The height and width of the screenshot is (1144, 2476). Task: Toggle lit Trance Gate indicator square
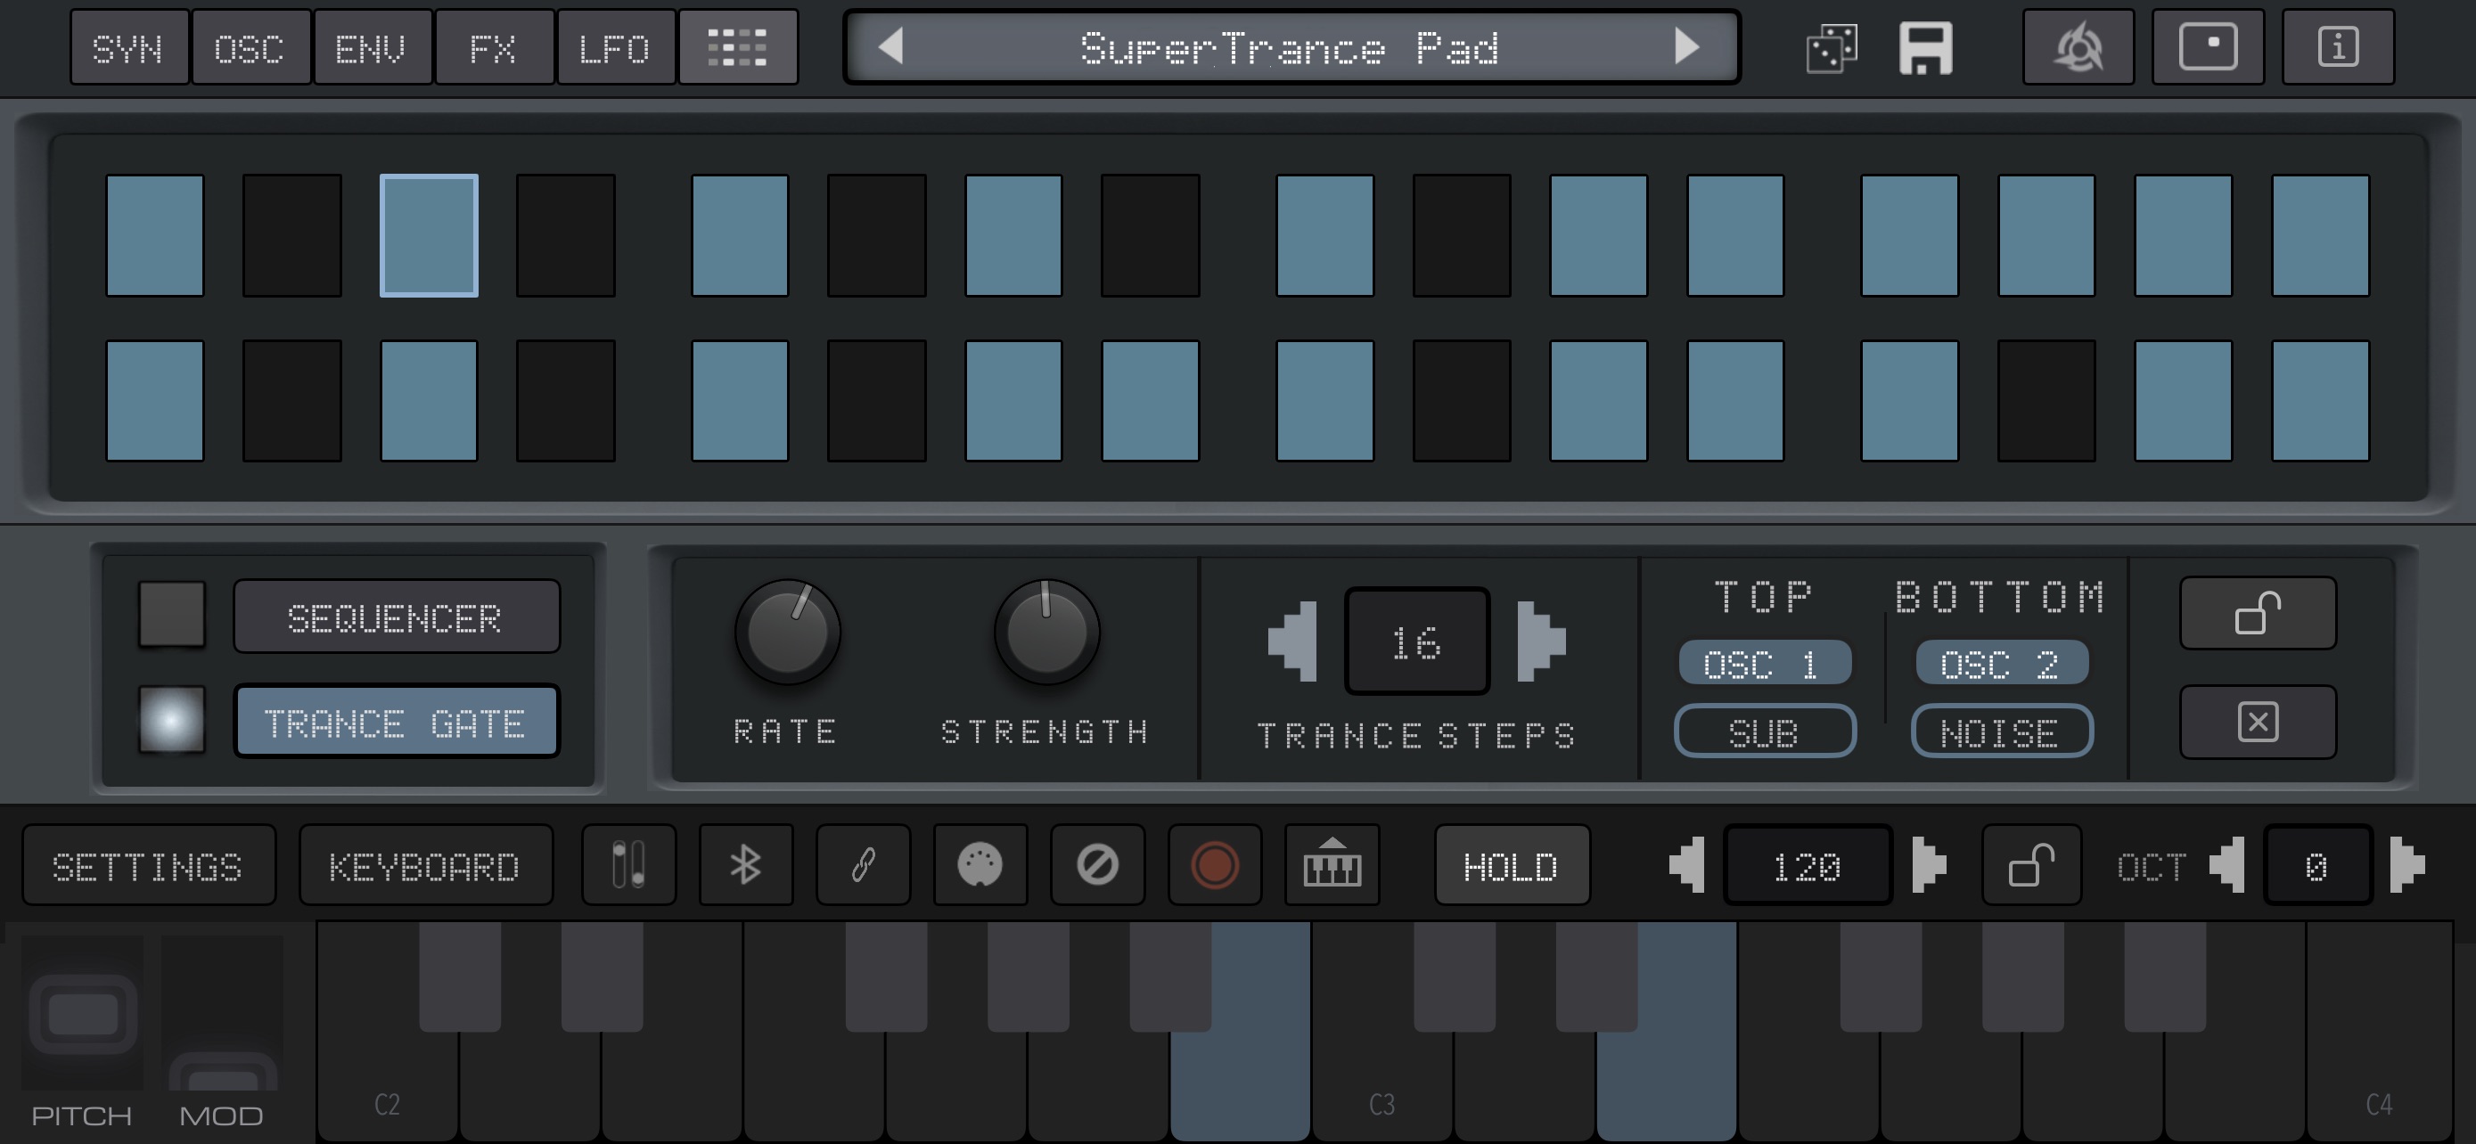click(x=171, y=719)
